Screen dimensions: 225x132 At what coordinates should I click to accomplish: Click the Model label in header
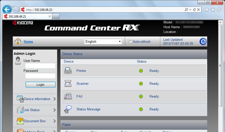coord(169,22)
